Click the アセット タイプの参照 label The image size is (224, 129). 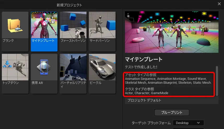point(141,75)
